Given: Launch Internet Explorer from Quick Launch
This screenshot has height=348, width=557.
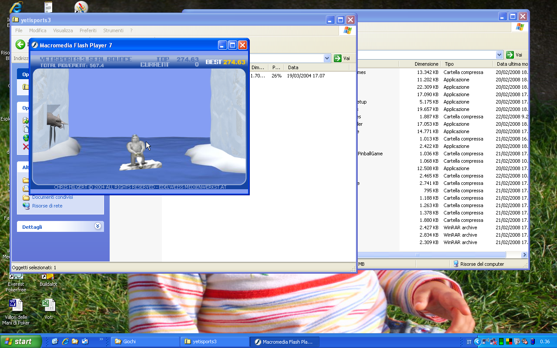Looking at the screenshot, I should [x=65, y=341].
